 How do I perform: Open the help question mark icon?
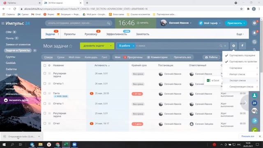point(254,23)
